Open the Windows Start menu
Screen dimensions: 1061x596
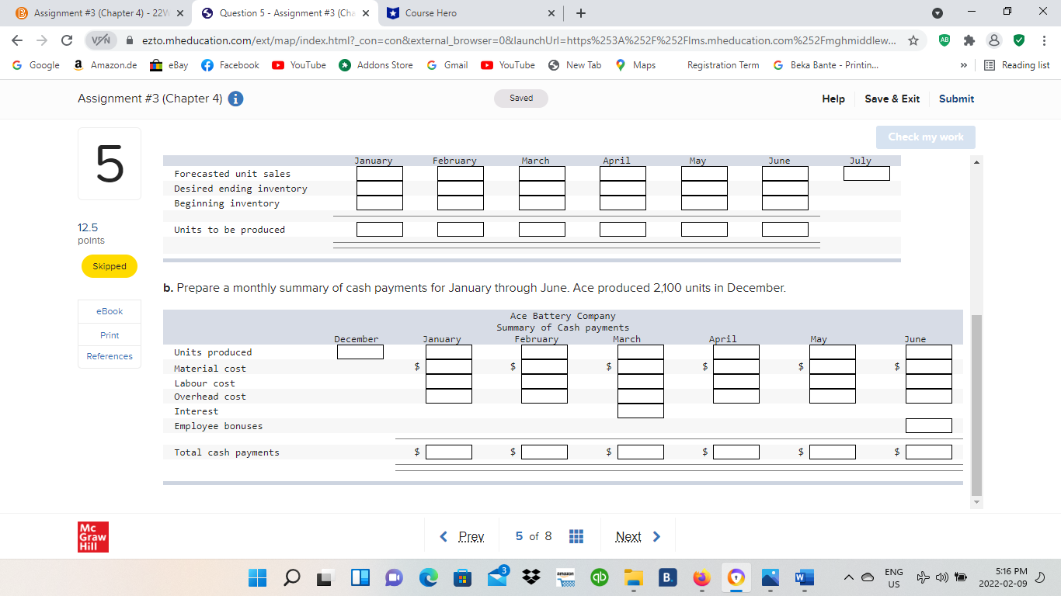coord(256,577)
